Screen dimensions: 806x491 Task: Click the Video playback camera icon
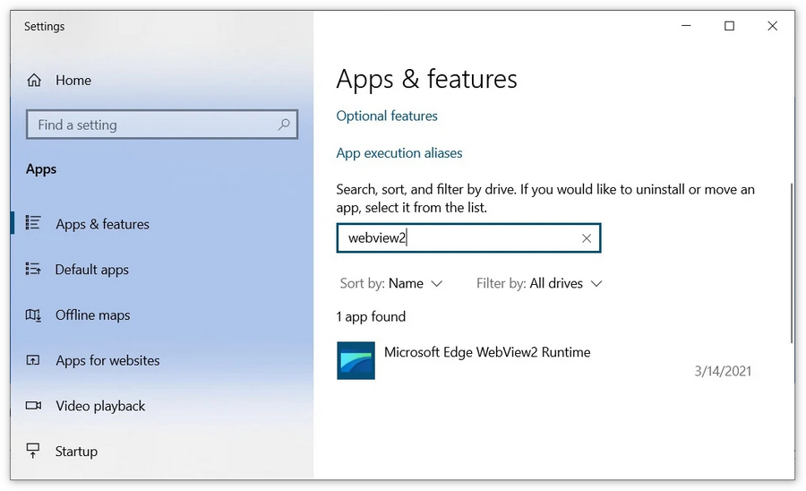pos(34,406)
